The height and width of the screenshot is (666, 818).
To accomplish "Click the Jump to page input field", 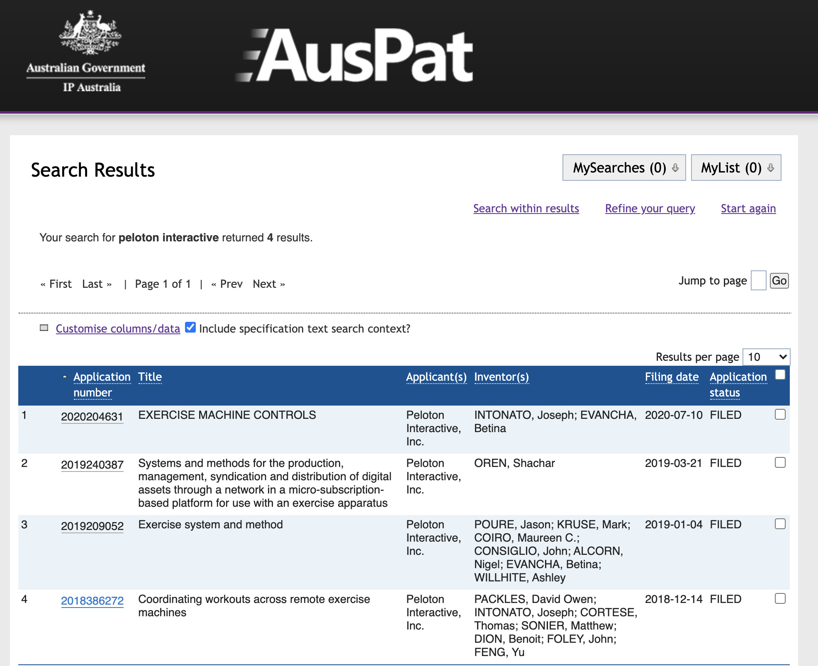I will [758, 281].
